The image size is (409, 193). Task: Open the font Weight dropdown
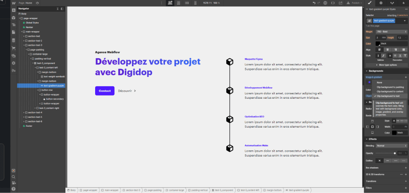pos(391,32)
